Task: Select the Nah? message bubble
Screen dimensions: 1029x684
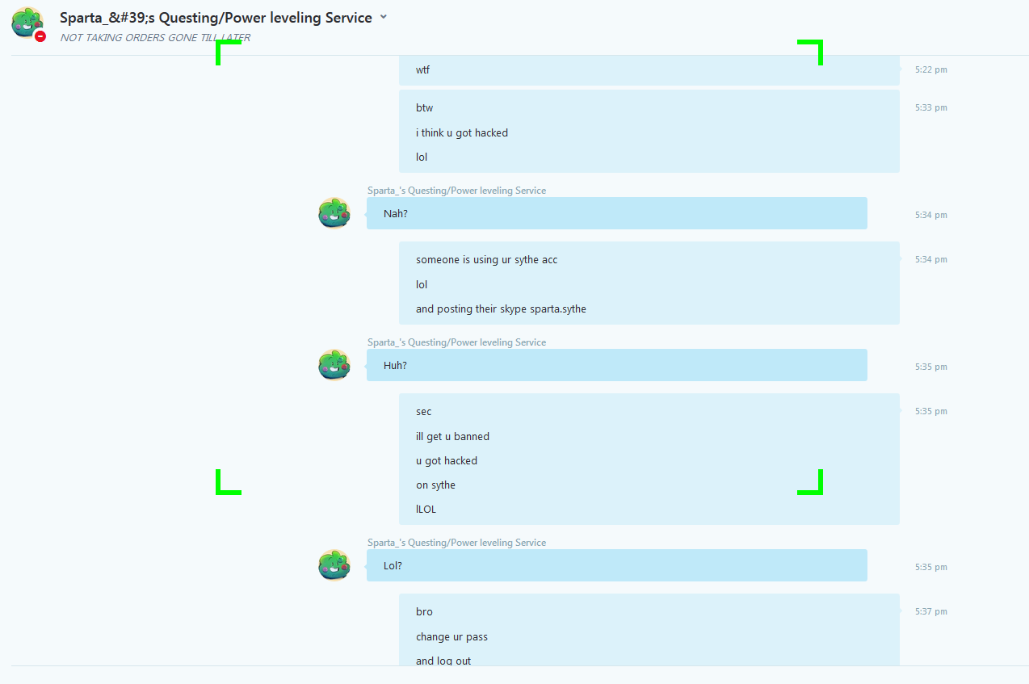Action: [617, 213]
